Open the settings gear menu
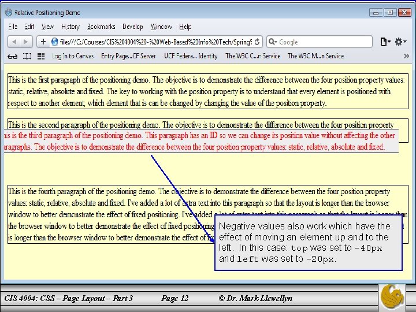416x312 pixels. pos(400,42)
